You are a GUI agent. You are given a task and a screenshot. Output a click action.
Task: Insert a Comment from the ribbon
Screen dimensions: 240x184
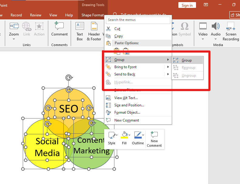(59, 30)
